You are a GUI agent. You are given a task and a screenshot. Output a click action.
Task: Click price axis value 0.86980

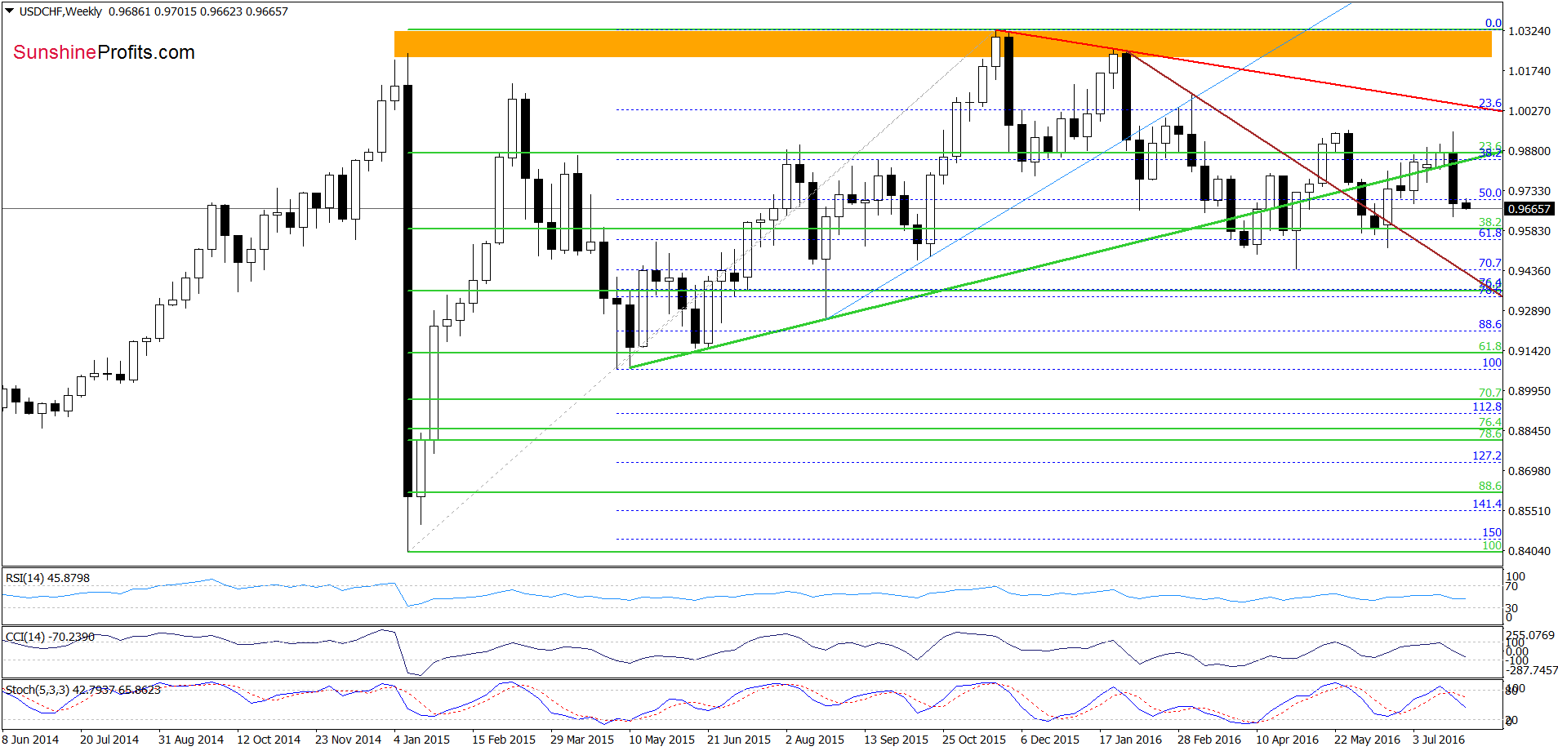click(1529, 471)
